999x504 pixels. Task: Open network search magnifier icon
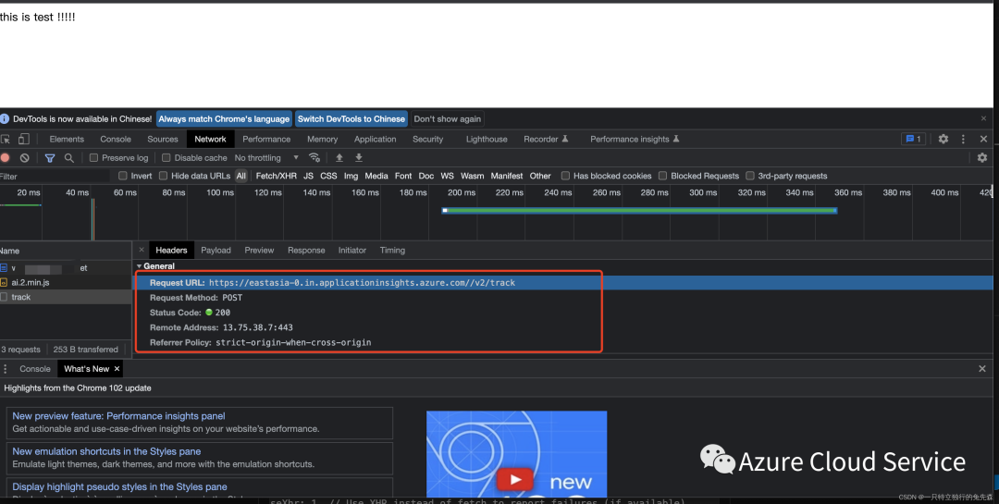click(68, 157)
